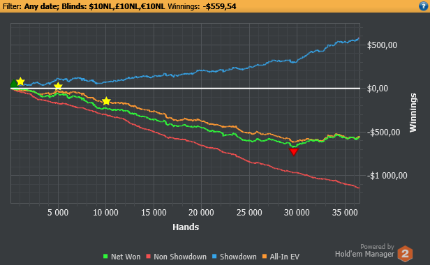This screenshot has height=265, width=430.
Task: Click the -$1 000,00 axis label
Action: tap(387, 176)
